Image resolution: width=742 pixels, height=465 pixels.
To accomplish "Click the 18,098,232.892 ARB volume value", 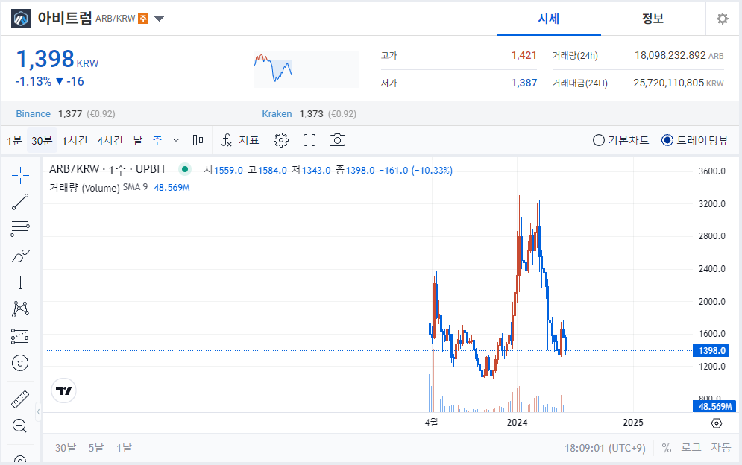I will pyautogui.click(x=679, y=55).
